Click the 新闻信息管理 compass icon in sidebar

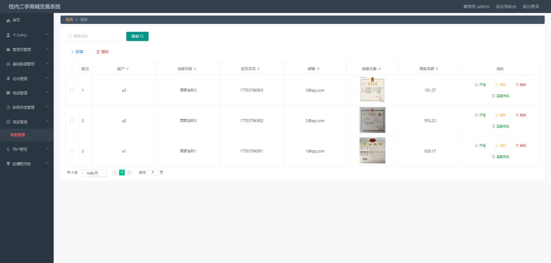tap(8, 107)
